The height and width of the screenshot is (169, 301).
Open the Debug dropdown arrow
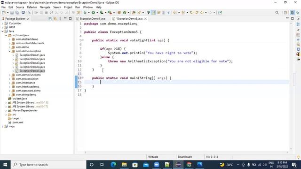click(x=89, y=13)
